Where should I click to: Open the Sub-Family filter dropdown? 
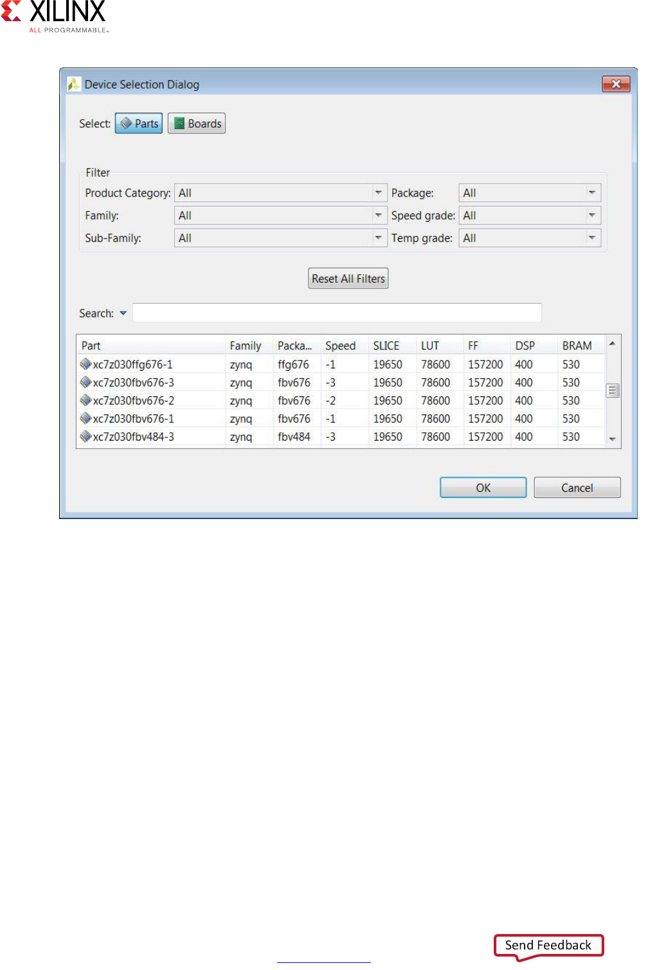(x=280, y=238)
